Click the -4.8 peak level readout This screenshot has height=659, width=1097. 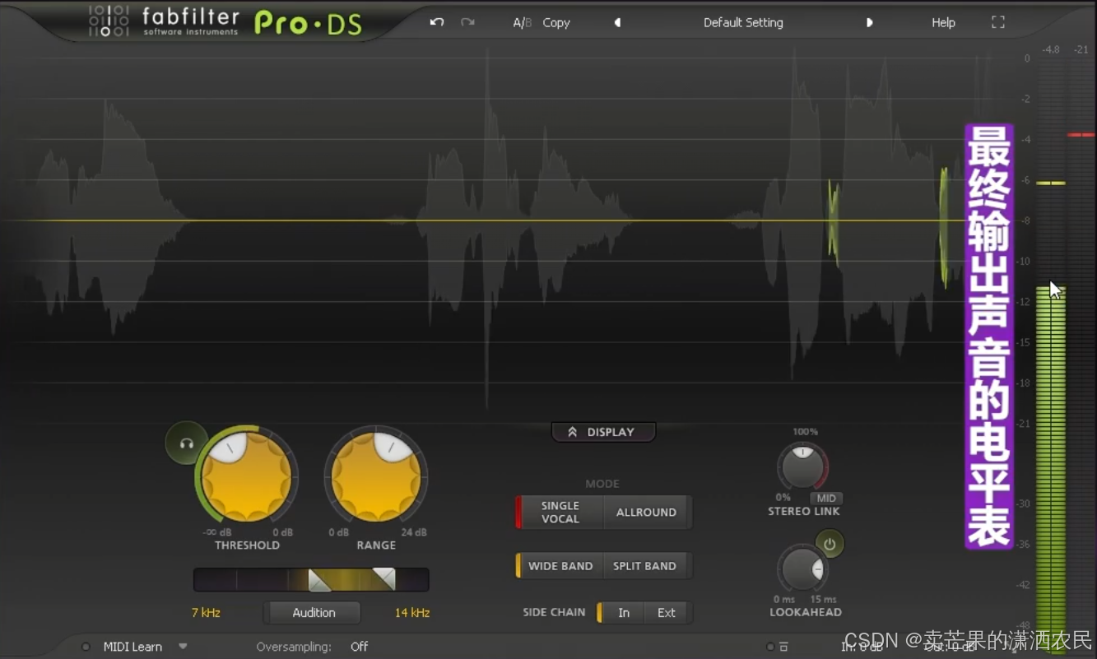1051,49
